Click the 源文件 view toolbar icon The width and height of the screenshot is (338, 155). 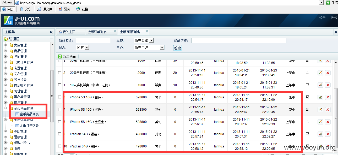coord(39,9)
